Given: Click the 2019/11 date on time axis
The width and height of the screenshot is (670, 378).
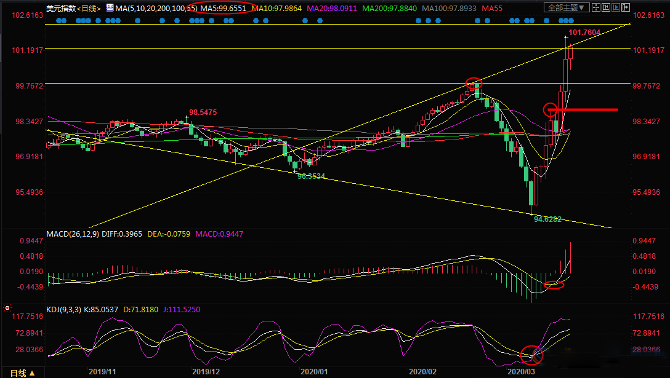Looking at the screenshot, I should click(x=103, y=372).
